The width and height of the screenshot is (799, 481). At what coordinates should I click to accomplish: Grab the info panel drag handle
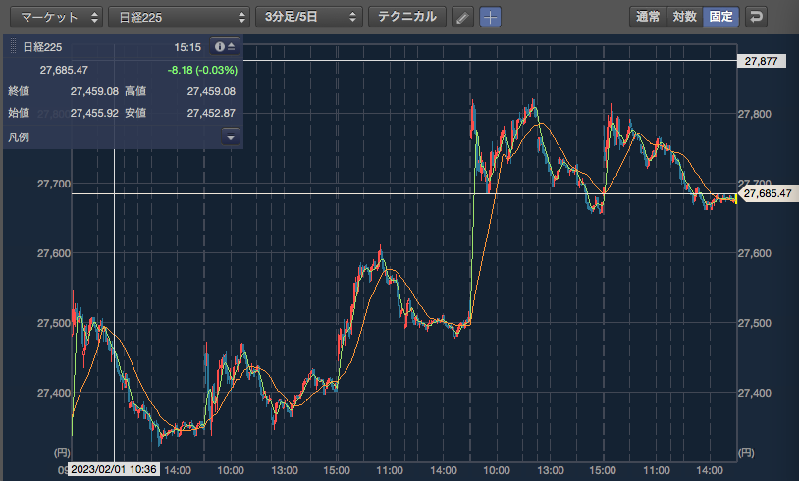pyautogui.click(x=13, y=47)
